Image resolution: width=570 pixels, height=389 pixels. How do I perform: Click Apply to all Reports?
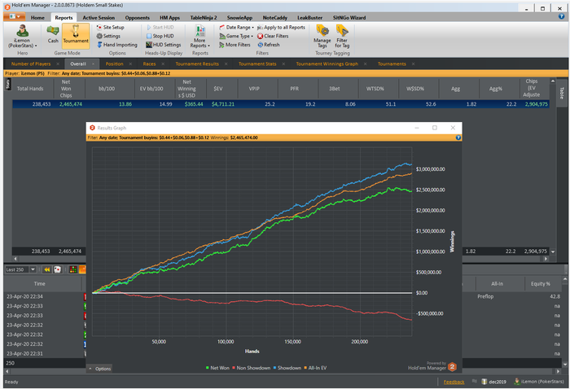coord(281,27)
